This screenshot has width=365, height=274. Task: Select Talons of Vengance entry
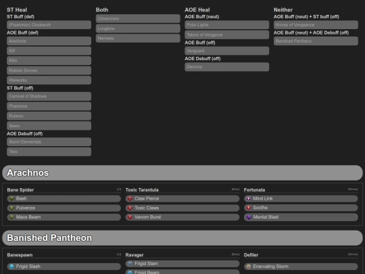(226, 35)
